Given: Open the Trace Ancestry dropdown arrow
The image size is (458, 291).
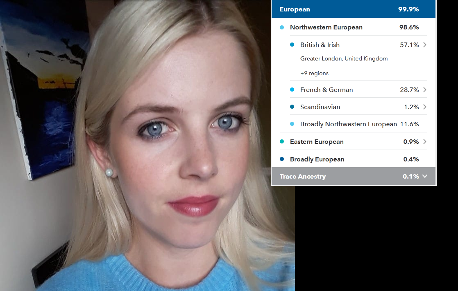Looking at the screenshot, I should [x=425, y=177].
